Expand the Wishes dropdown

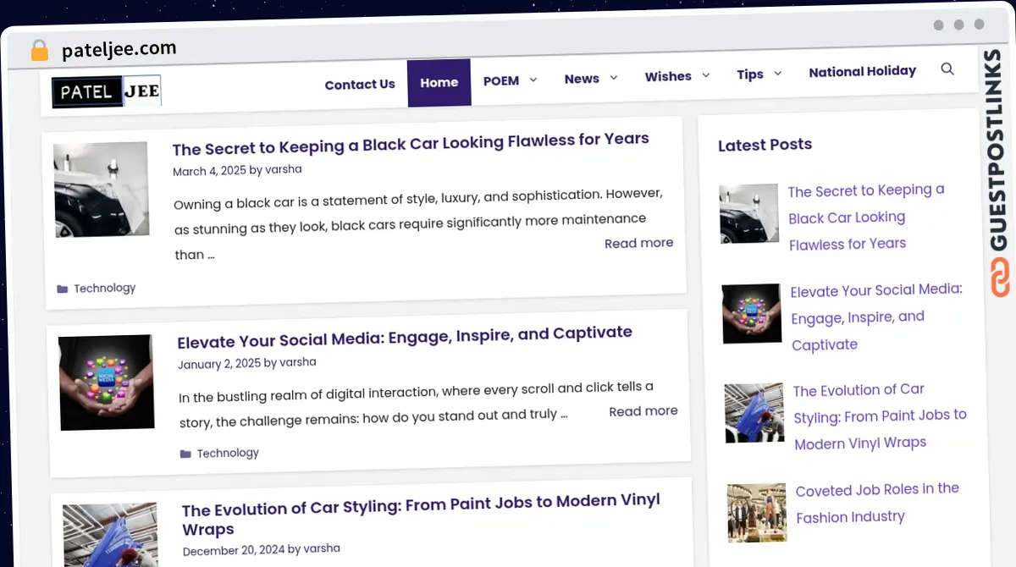coord(676,76)
